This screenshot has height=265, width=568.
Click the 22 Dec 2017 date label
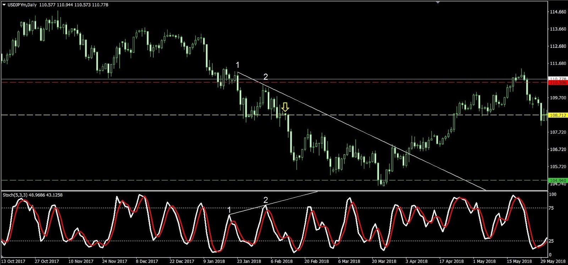[x=182, y=261]
